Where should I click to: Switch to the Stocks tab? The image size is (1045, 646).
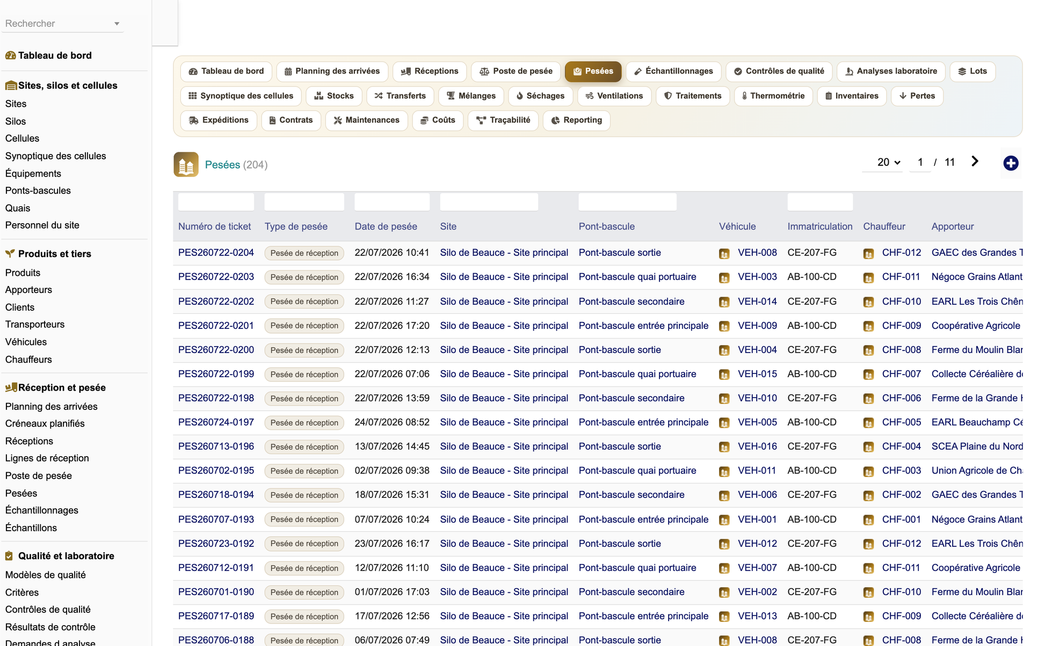pyautogui.click(x=334, y=96)
